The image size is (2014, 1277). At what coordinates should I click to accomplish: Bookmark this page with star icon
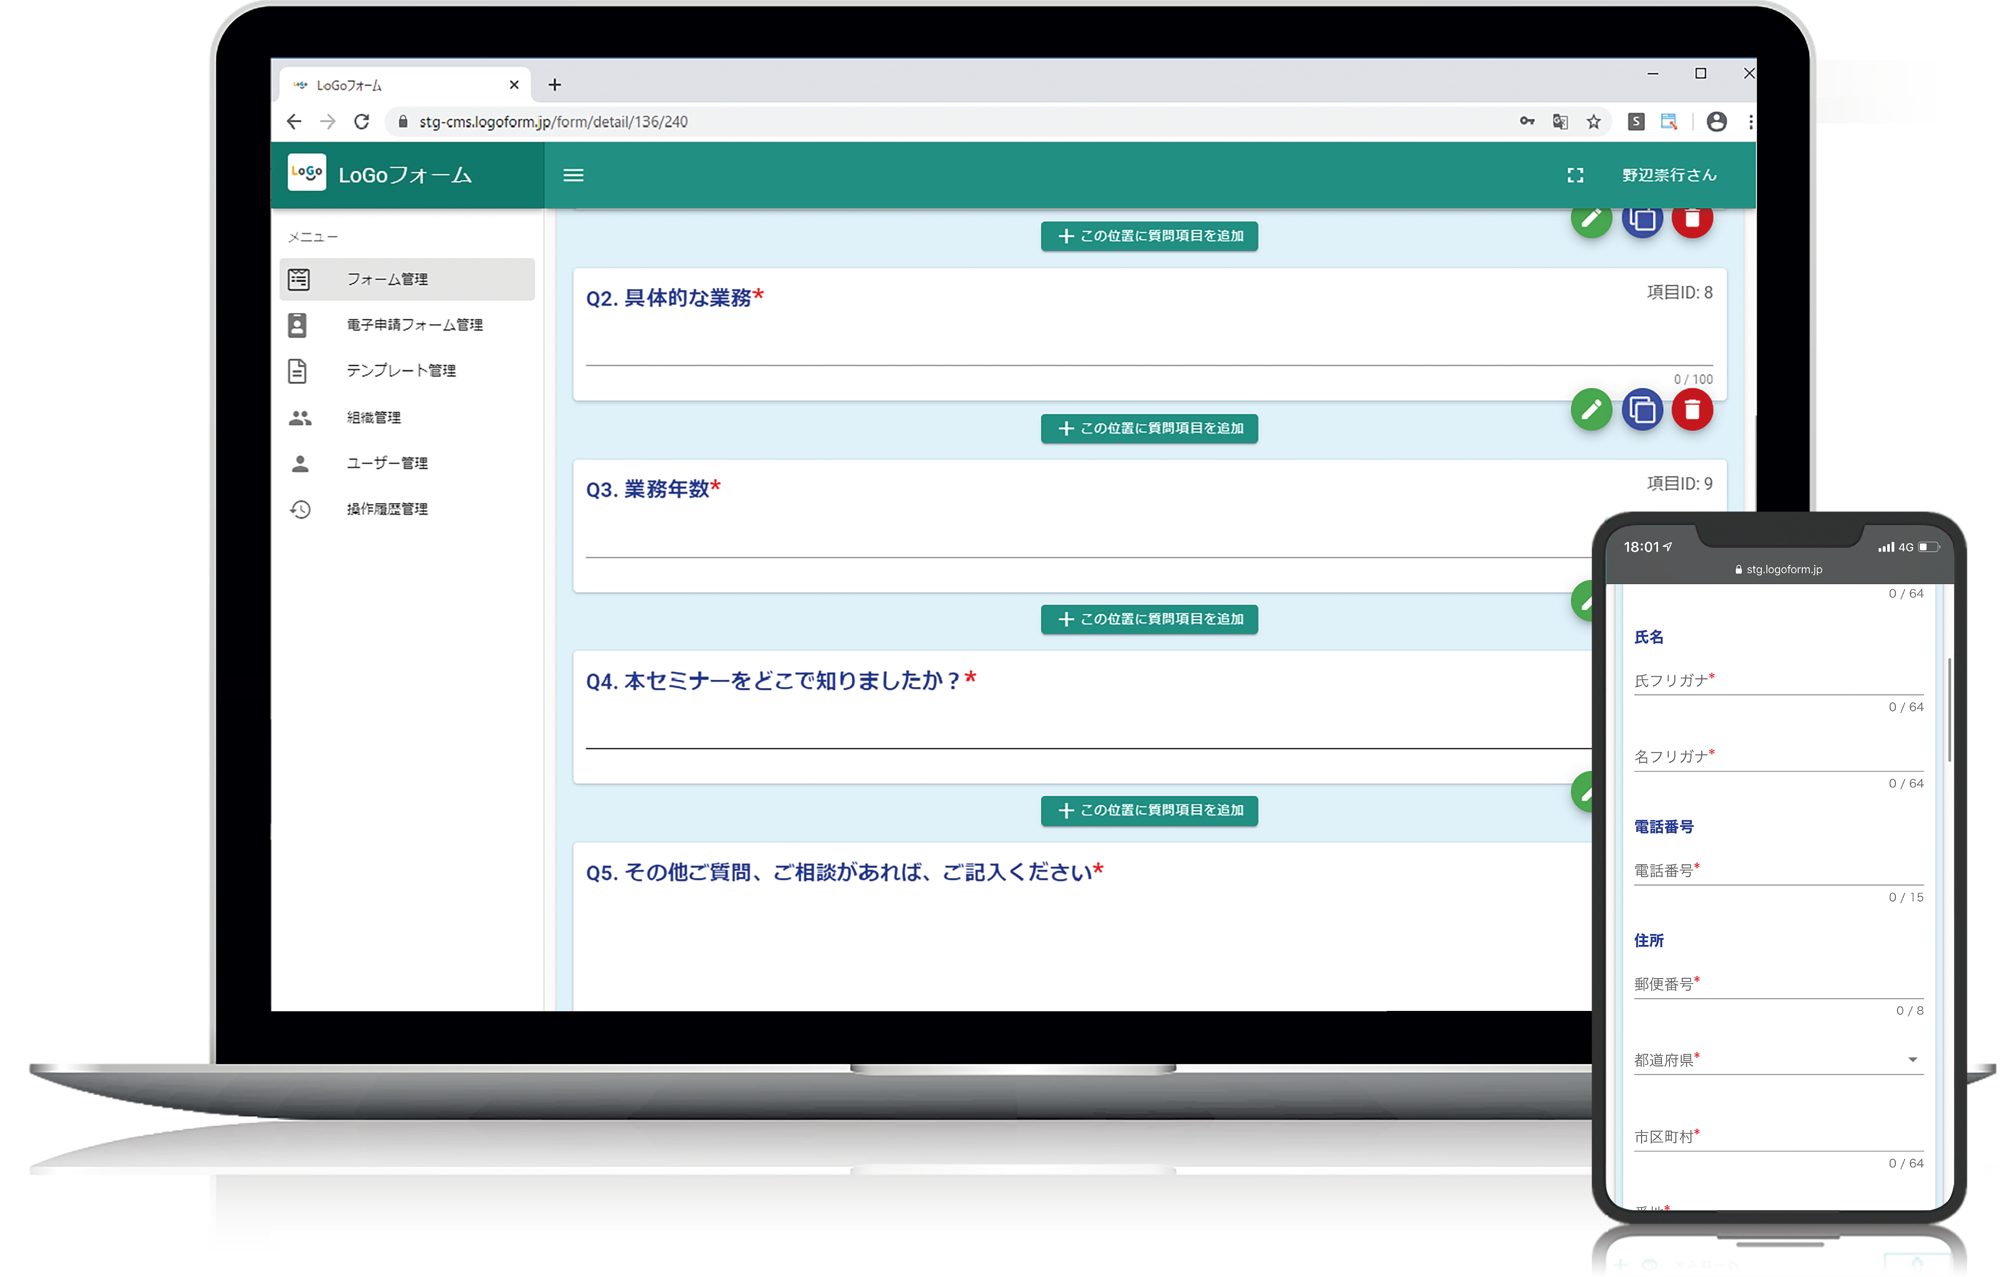click(x=1593, y=122)
